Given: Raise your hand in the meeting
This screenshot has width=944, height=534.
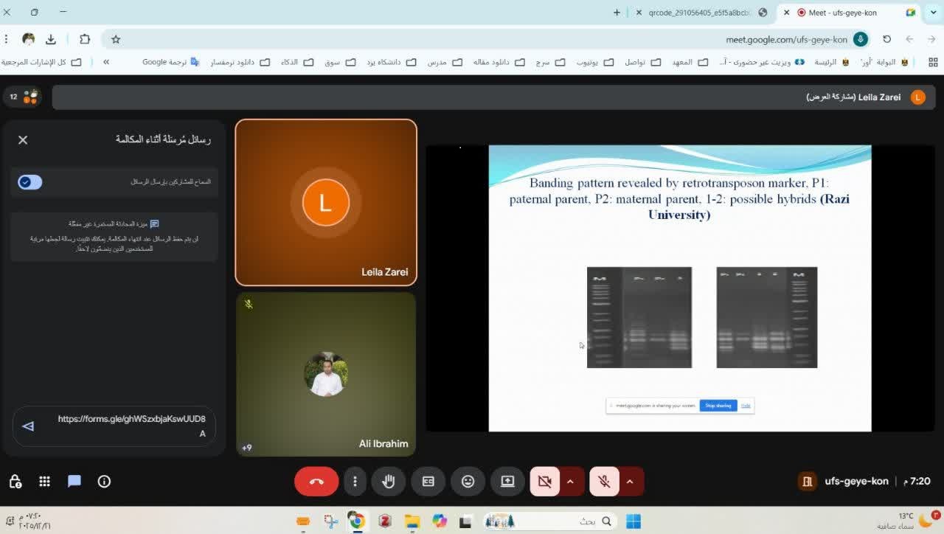Looking at the screenshot, I should pos(389,482).
